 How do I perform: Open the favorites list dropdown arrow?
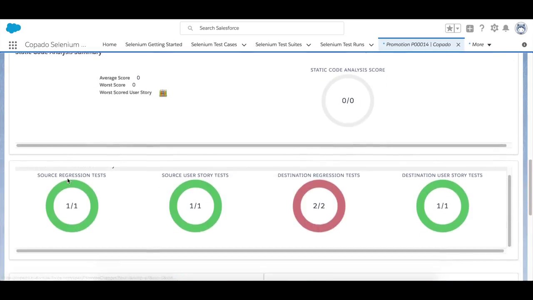457,28
